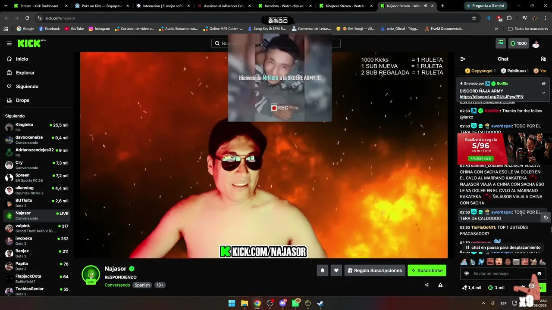Switch to fuzodota Watch clips tab

285,6
